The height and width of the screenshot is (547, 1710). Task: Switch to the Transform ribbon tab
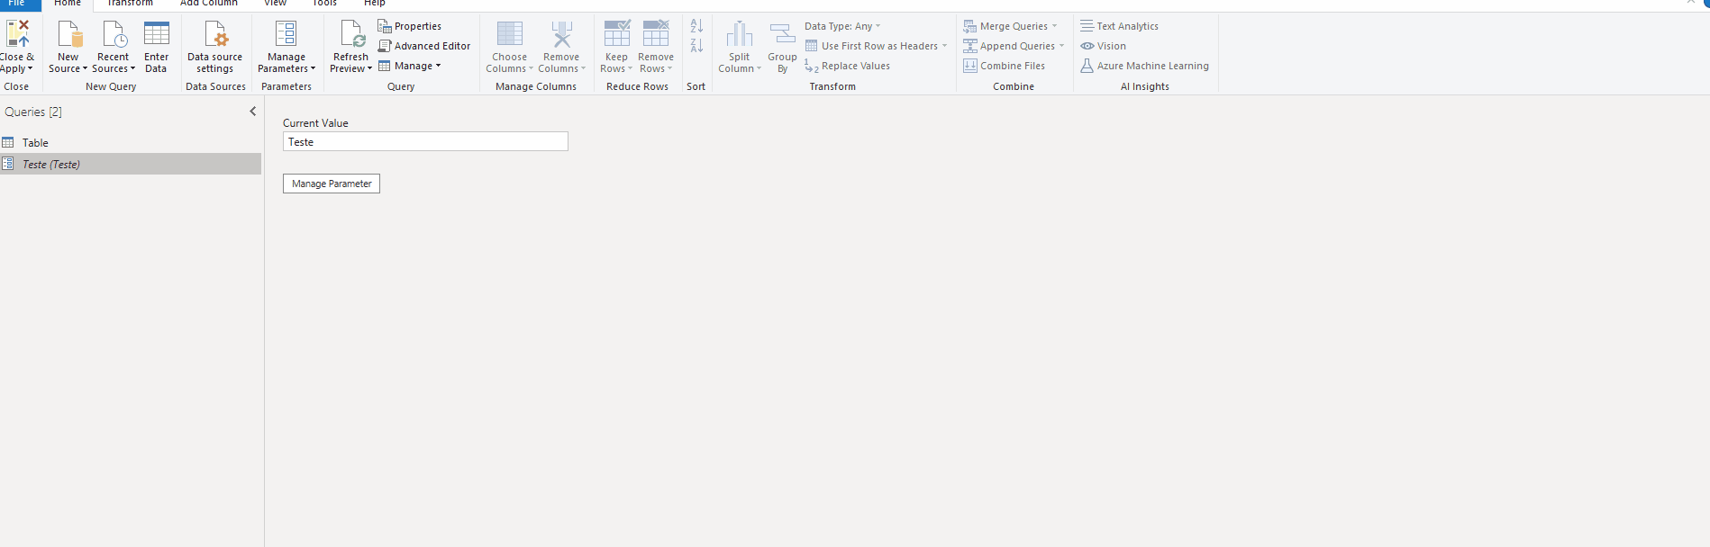(130, 4)
